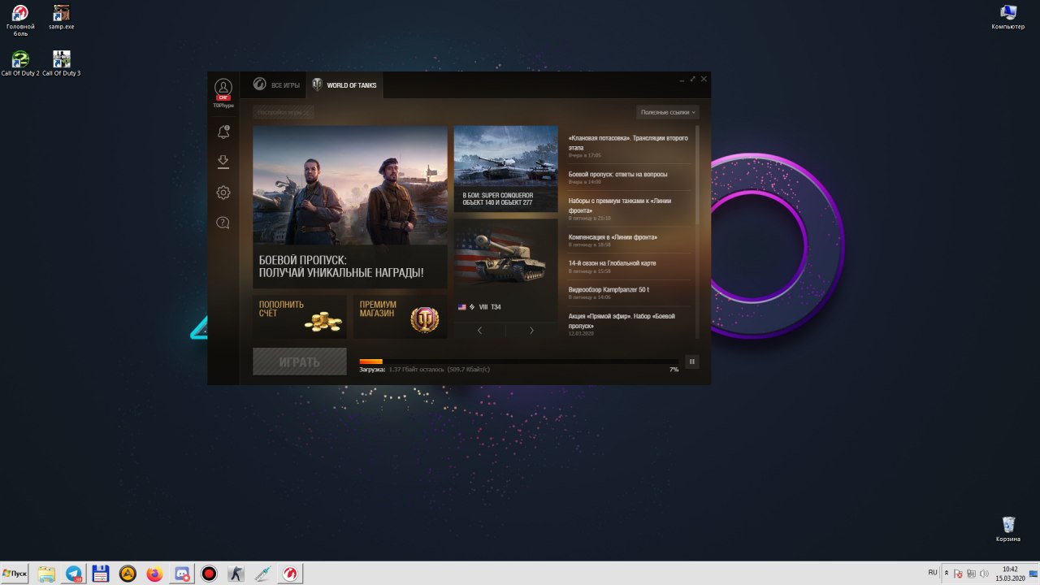1040x585 pixels.
Task: Select Компьютер desktop icon
Action: [1008, 16]
